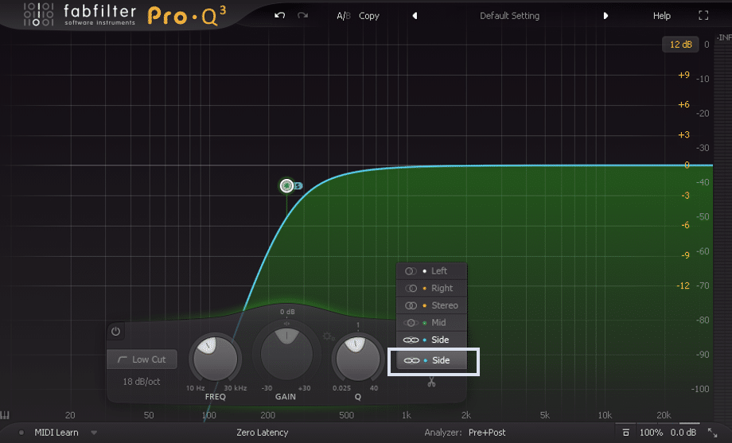
Task: Click the output options icon beside 100%
Action: coord(625,433)
